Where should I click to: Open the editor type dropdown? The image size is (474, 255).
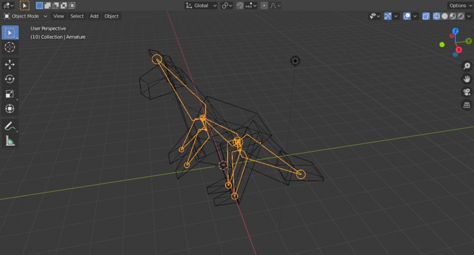coord(8,5)
